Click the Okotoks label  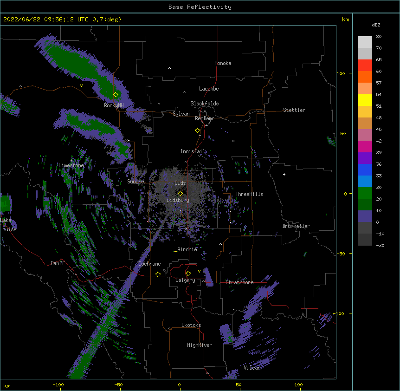pos(191,325)
